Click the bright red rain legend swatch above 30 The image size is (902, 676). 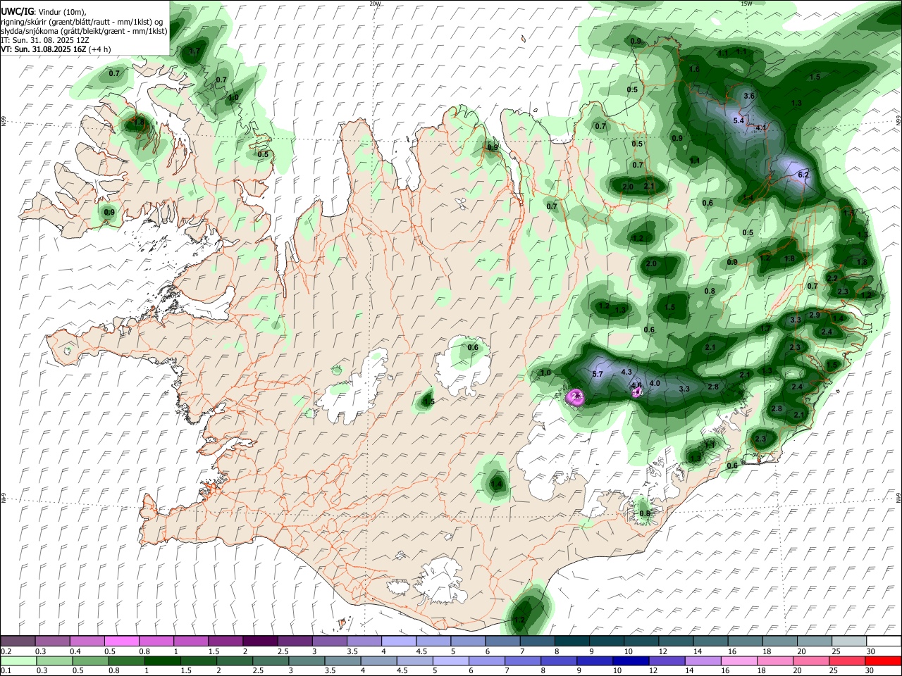point(882,661)
